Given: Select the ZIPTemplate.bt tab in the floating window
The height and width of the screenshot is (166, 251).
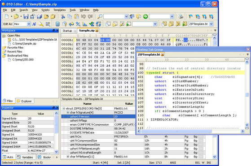Looking at the screenshot, I should click(x=151, y=55).
